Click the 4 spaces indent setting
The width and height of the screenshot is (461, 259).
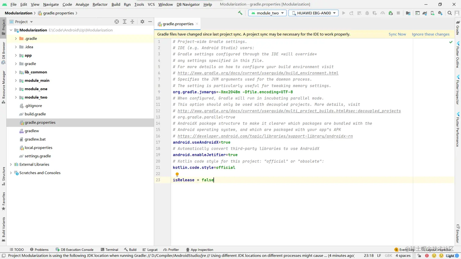coord(403,256)
